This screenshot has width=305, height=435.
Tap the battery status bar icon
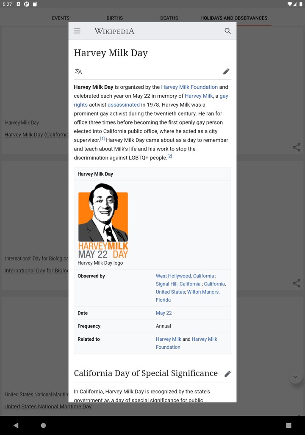(x=301, y=4)
